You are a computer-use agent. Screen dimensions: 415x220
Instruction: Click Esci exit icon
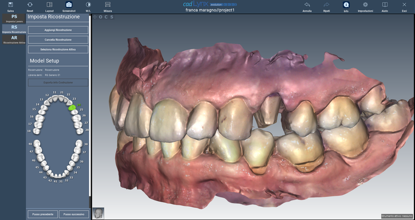pos(404,5)
